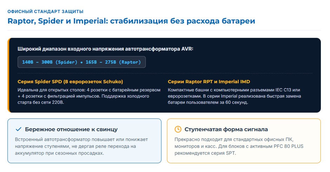Screen dimensions: 330x172
Task: Click paragraph starting Идеальна для открытых столов
Action: (89, 96)
